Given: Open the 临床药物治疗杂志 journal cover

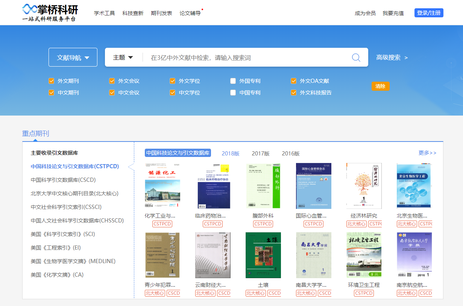Looking at the screenshot, I should (213, 186).
